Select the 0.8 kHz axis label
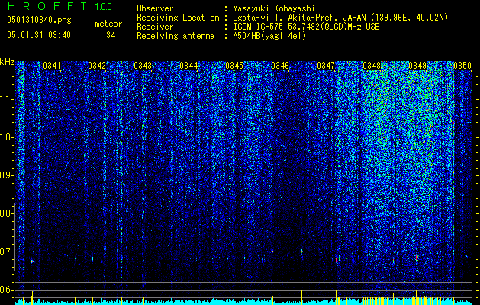 point(6,213)
